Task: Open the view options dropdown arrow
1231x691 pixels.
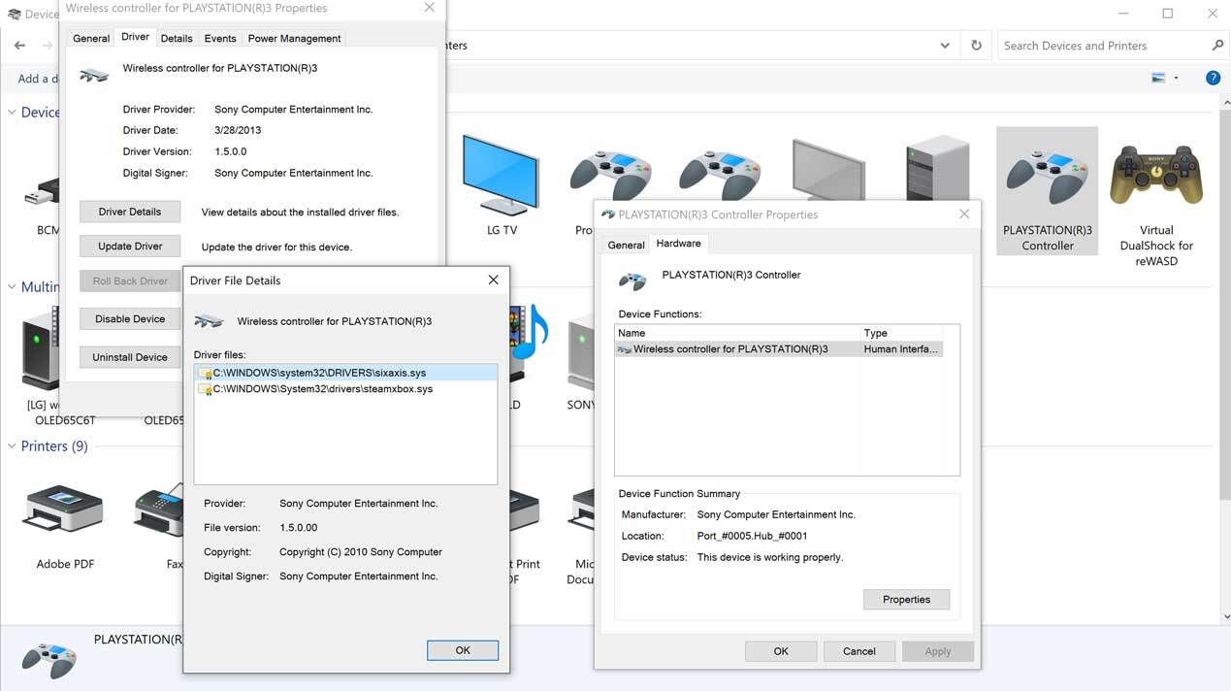Action: click(x=1176, y=79)
